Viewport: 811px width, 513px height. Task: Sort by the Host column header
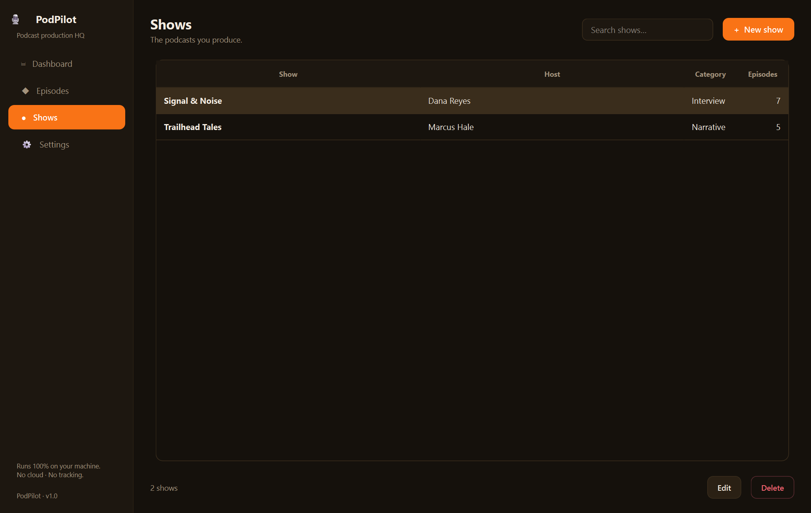tap(552, 74)
